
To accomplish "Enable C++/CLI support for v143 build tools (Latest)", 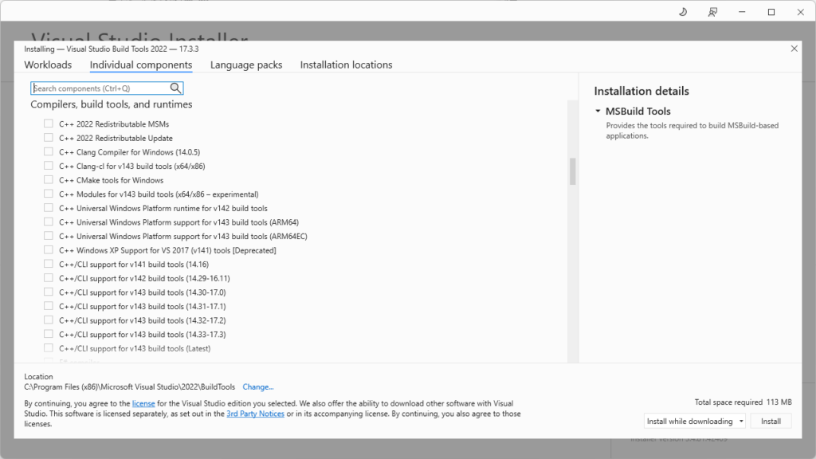I will click(x=49, y=349).
